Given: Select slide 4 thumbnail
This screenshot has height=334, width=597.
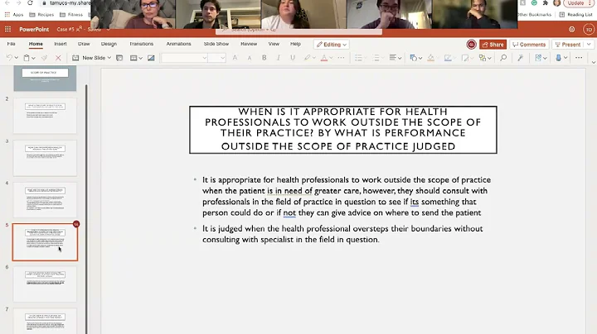Looking at the screenshot, I should 45,200.
